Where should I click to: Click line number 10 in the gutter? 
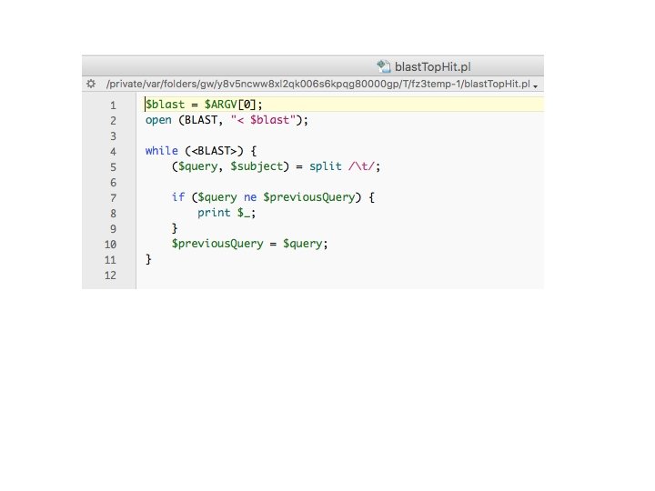(110, 245)
